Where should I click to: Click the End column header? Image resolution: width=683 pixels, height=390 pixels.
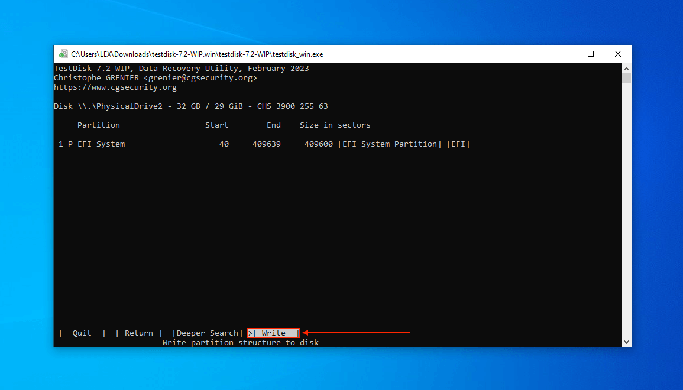[x=274, y=125]
